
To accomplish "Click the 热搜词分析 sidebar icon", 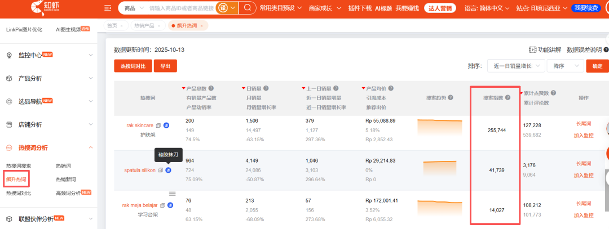I will pos(10,147).
